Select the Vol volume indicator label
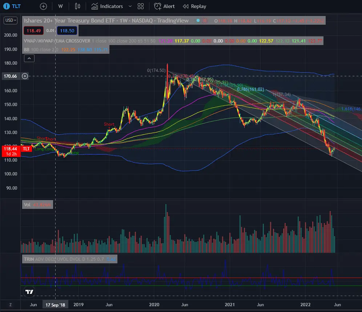The image size is (362, 312). 27,204
